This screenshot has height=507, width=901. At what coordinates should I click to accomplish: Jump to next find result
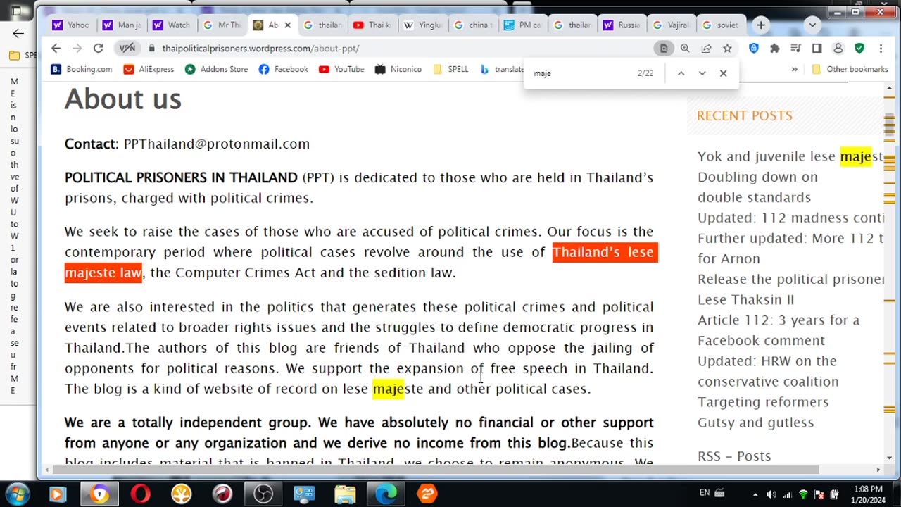pyautogui.click(x=702, y=73)
